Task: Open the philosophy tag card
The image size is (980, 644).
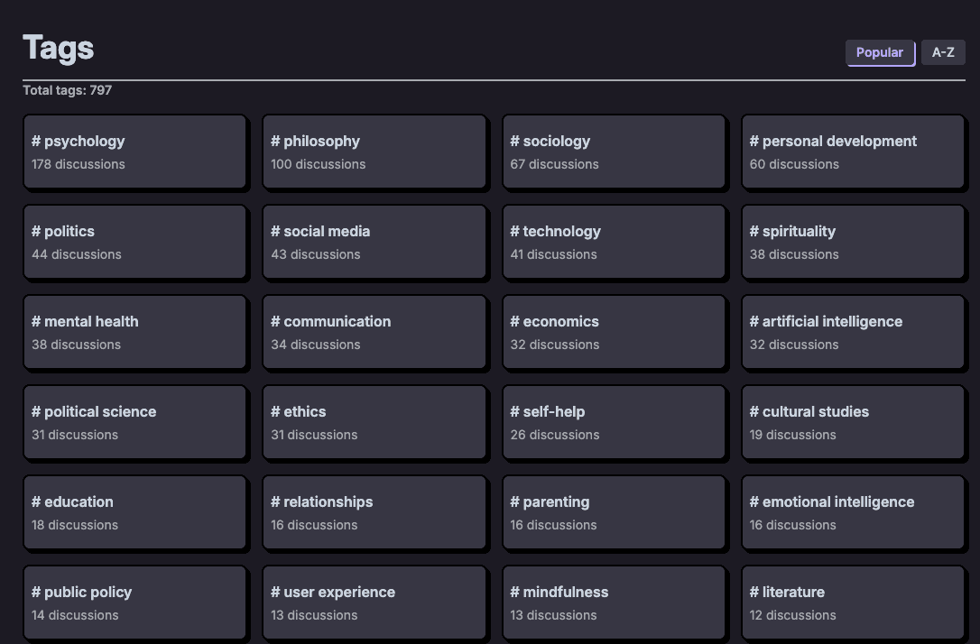Action: [374, 152]
